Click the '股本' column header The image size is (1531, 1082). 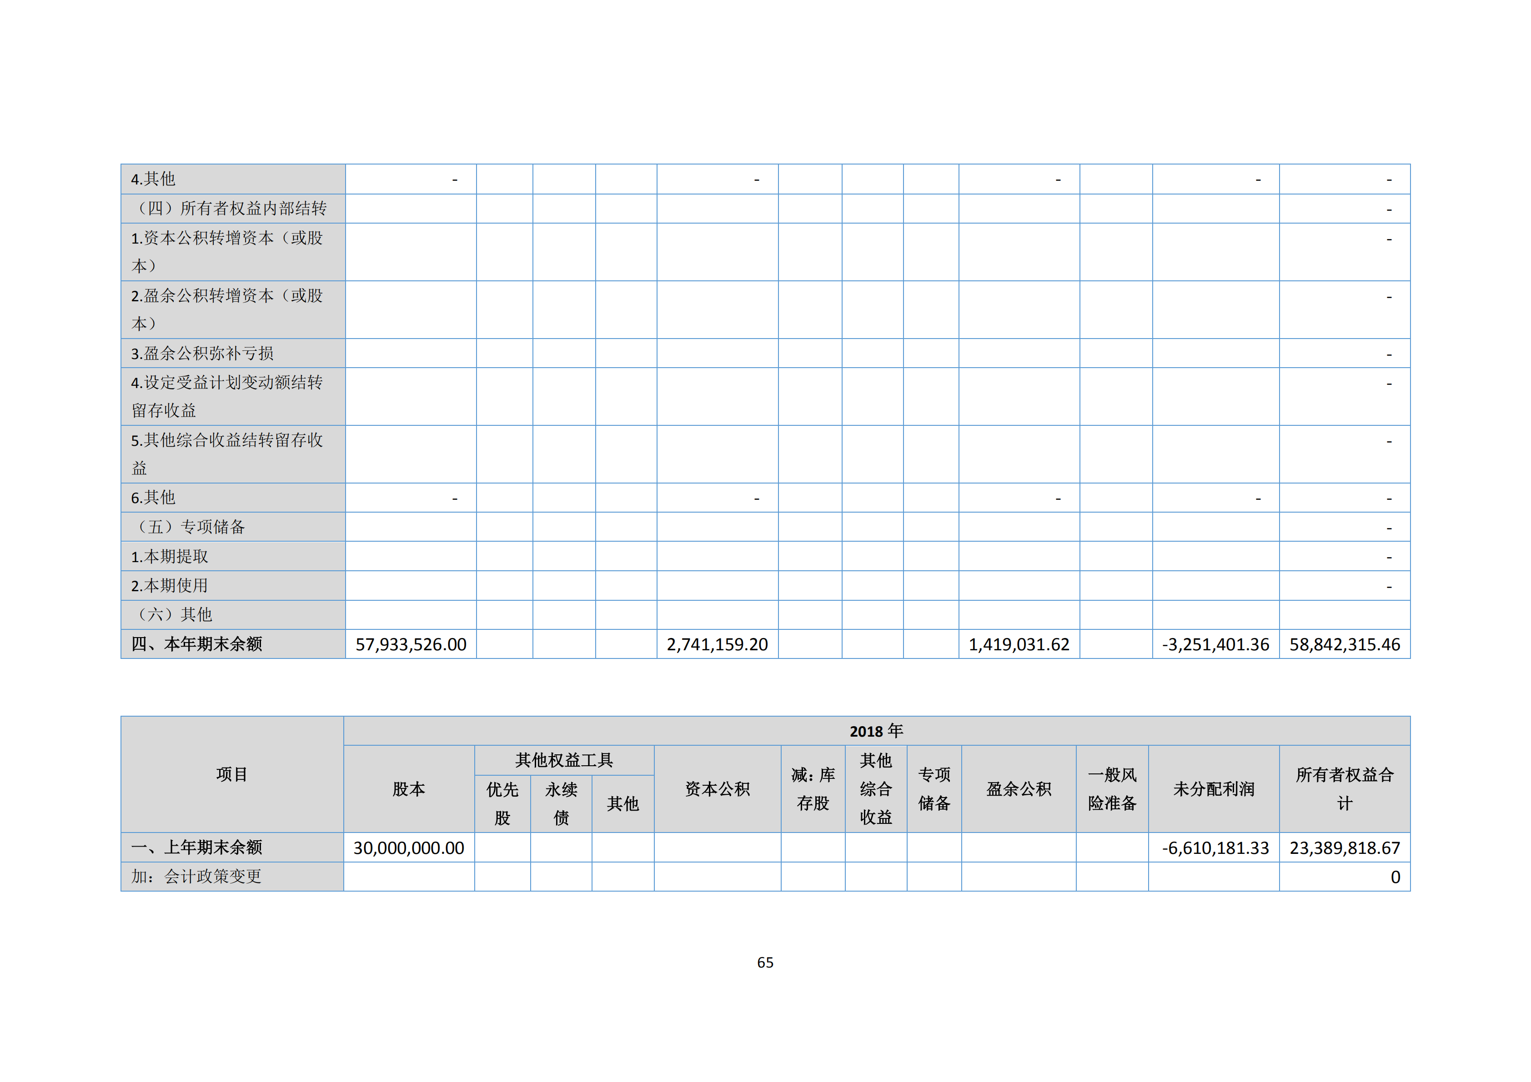409,789
